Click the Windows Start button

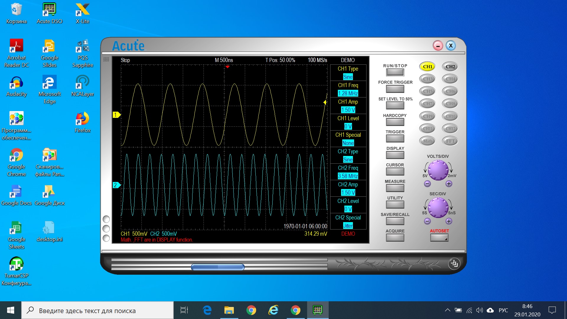[x=11, y=310]
